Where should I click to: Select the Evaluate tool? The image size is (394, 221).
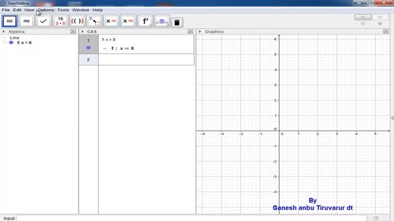(x=10, y=21)
